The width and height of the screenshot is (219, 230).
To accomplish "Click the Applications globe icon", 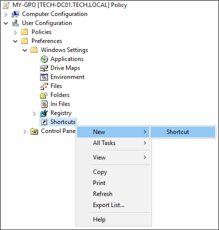I will tap(44, 59).
